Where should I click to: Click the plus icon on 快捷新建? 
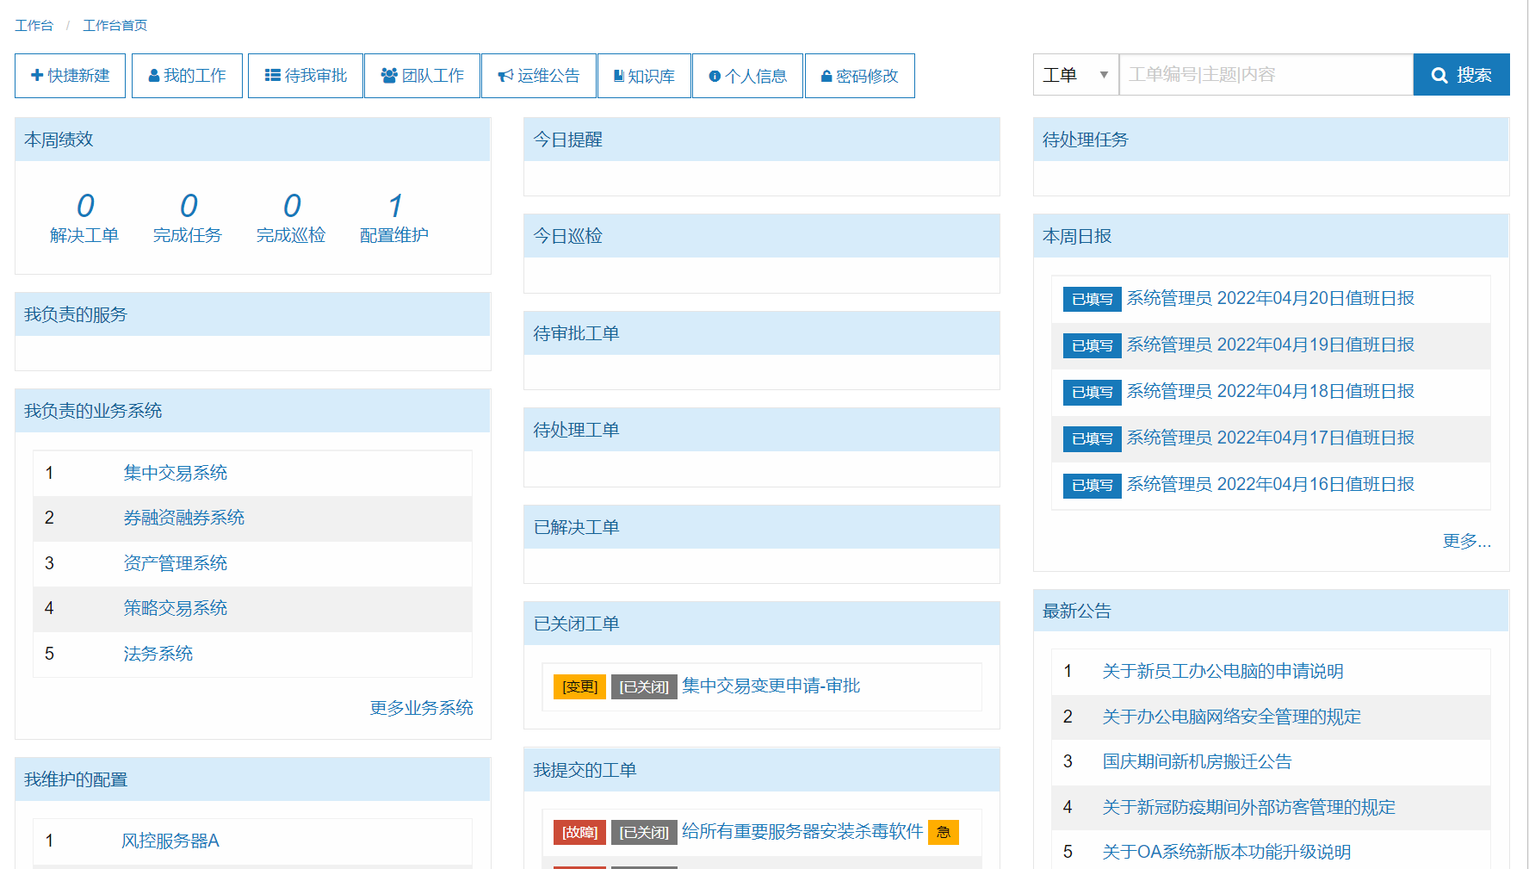click(x=37, y=76)
